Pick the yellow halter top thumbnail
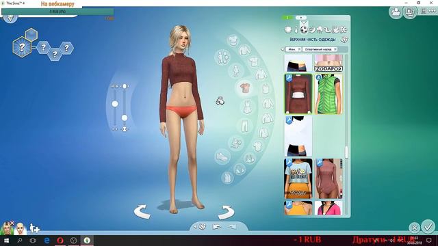Viewport: 438px width, 246px height. tap(298, 208)
